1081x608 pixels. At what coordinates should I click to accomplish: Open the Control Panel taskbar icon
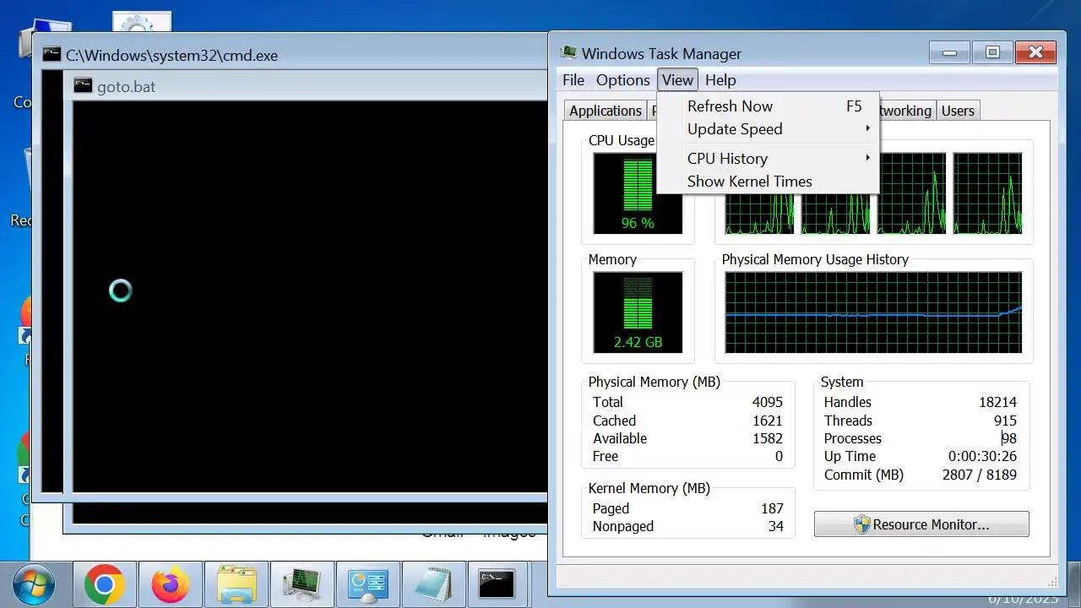tap(368, 584)
